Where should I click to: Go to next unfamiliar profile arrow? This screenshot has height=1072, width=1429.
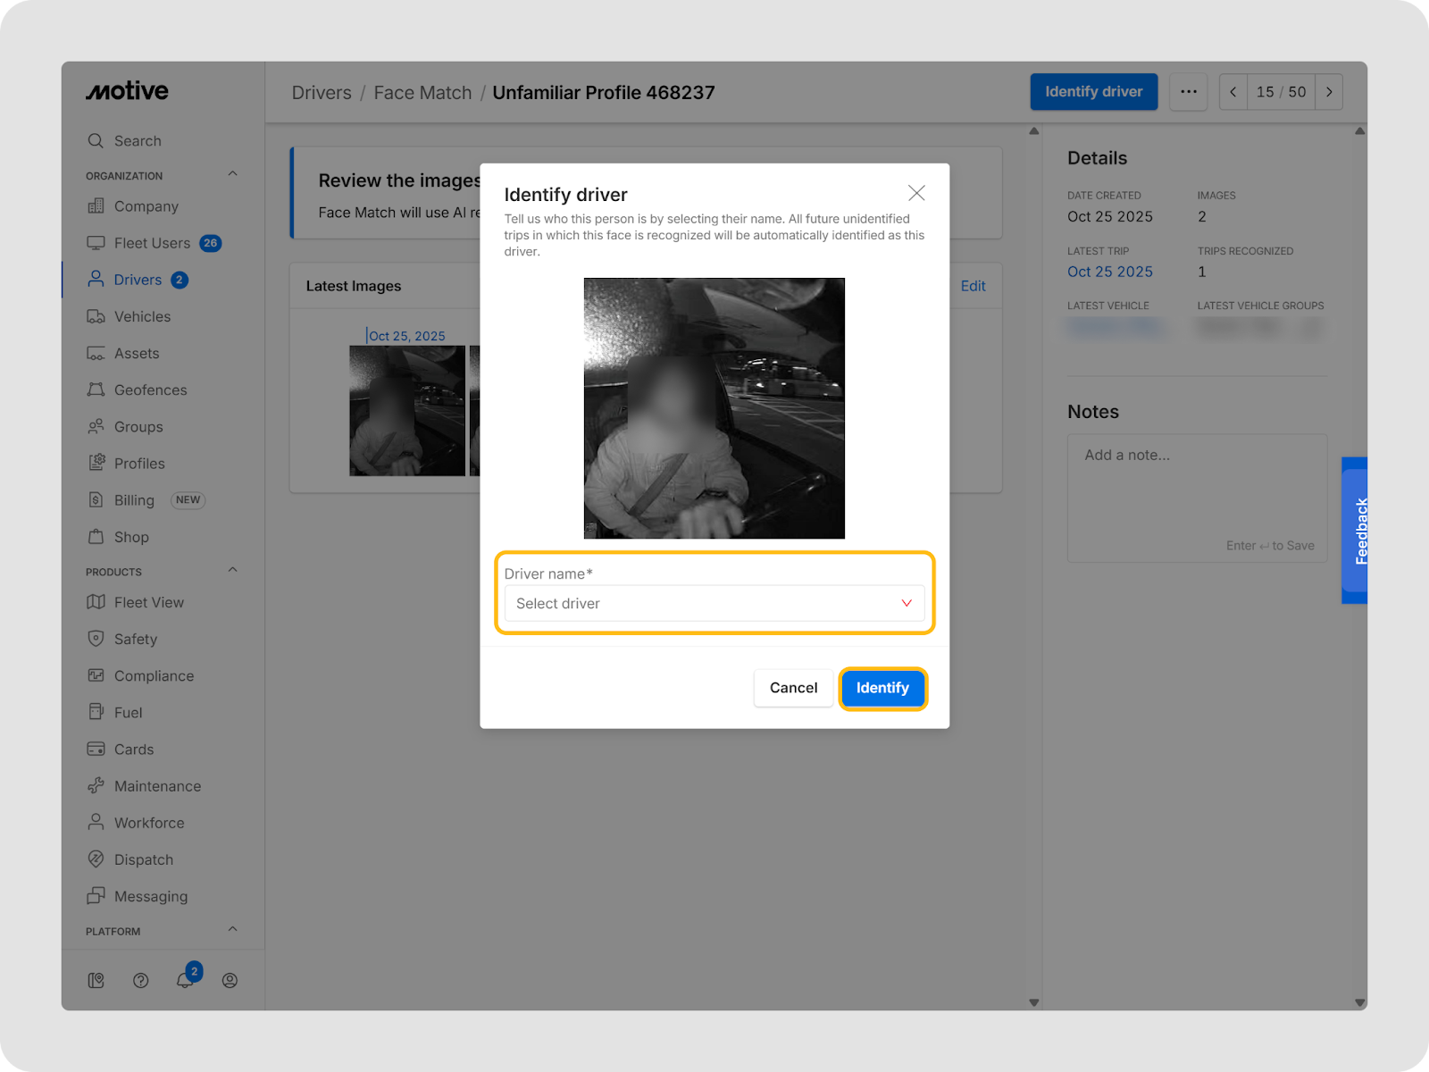pos(1329,92)
